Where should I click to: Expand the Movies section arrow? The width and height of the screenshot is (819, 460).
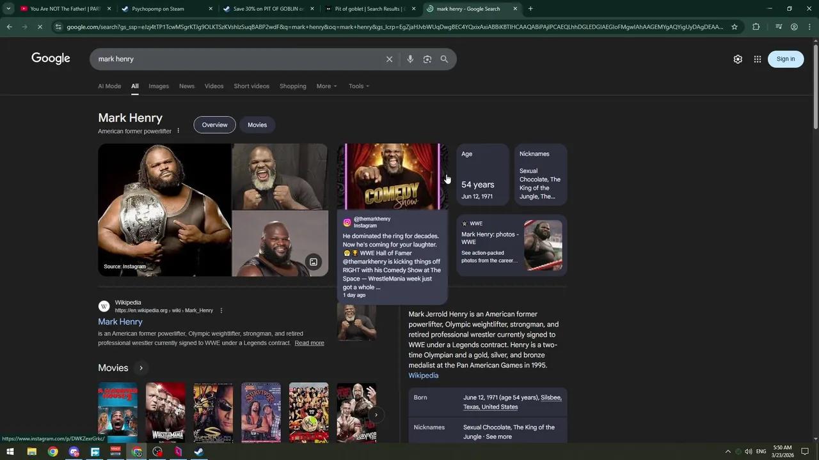click(141, 368)
